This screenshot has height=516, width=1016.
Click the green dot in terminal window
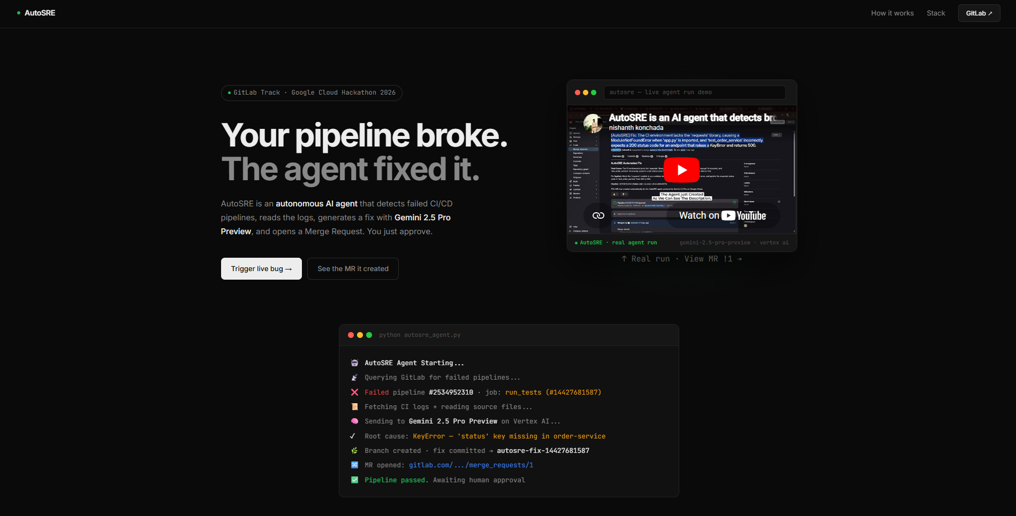[369, 335]
